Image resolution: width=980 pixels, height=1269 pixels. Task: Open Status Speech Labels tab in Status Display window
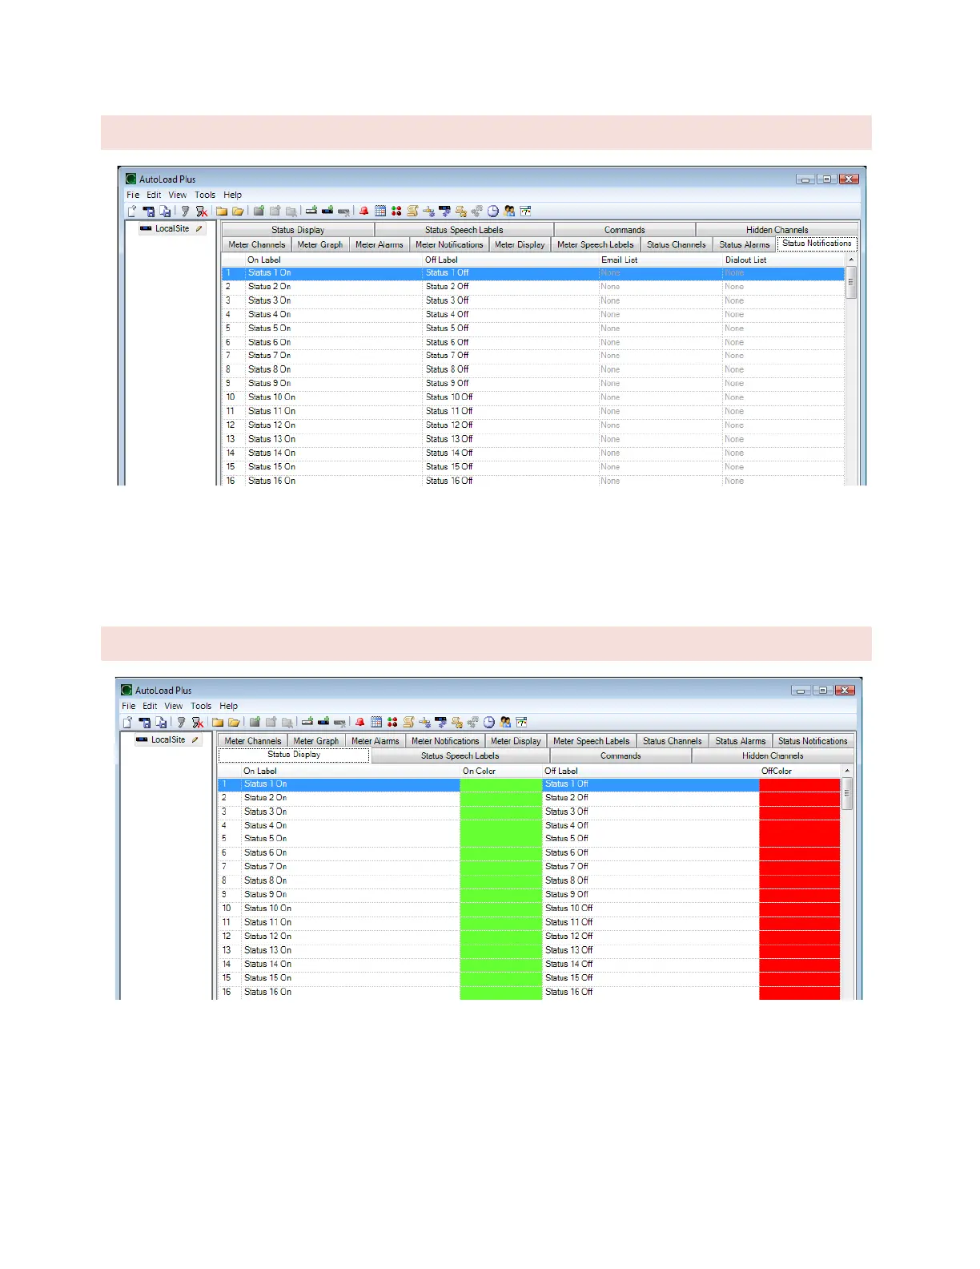point(460,755)
